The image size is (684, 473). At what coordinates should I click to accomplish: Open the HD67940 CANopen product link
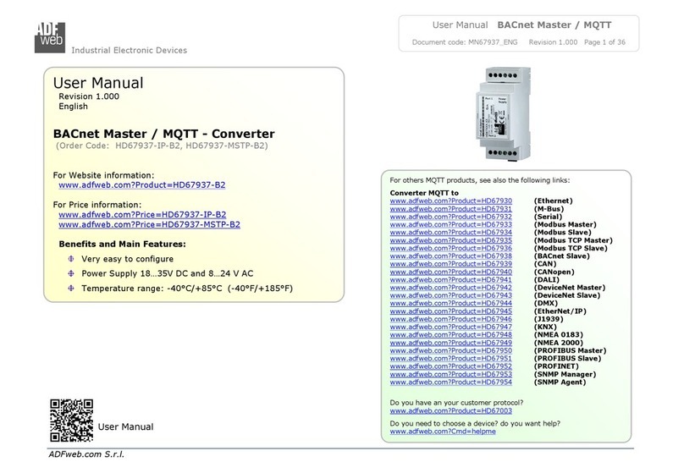tap(451, 272)
